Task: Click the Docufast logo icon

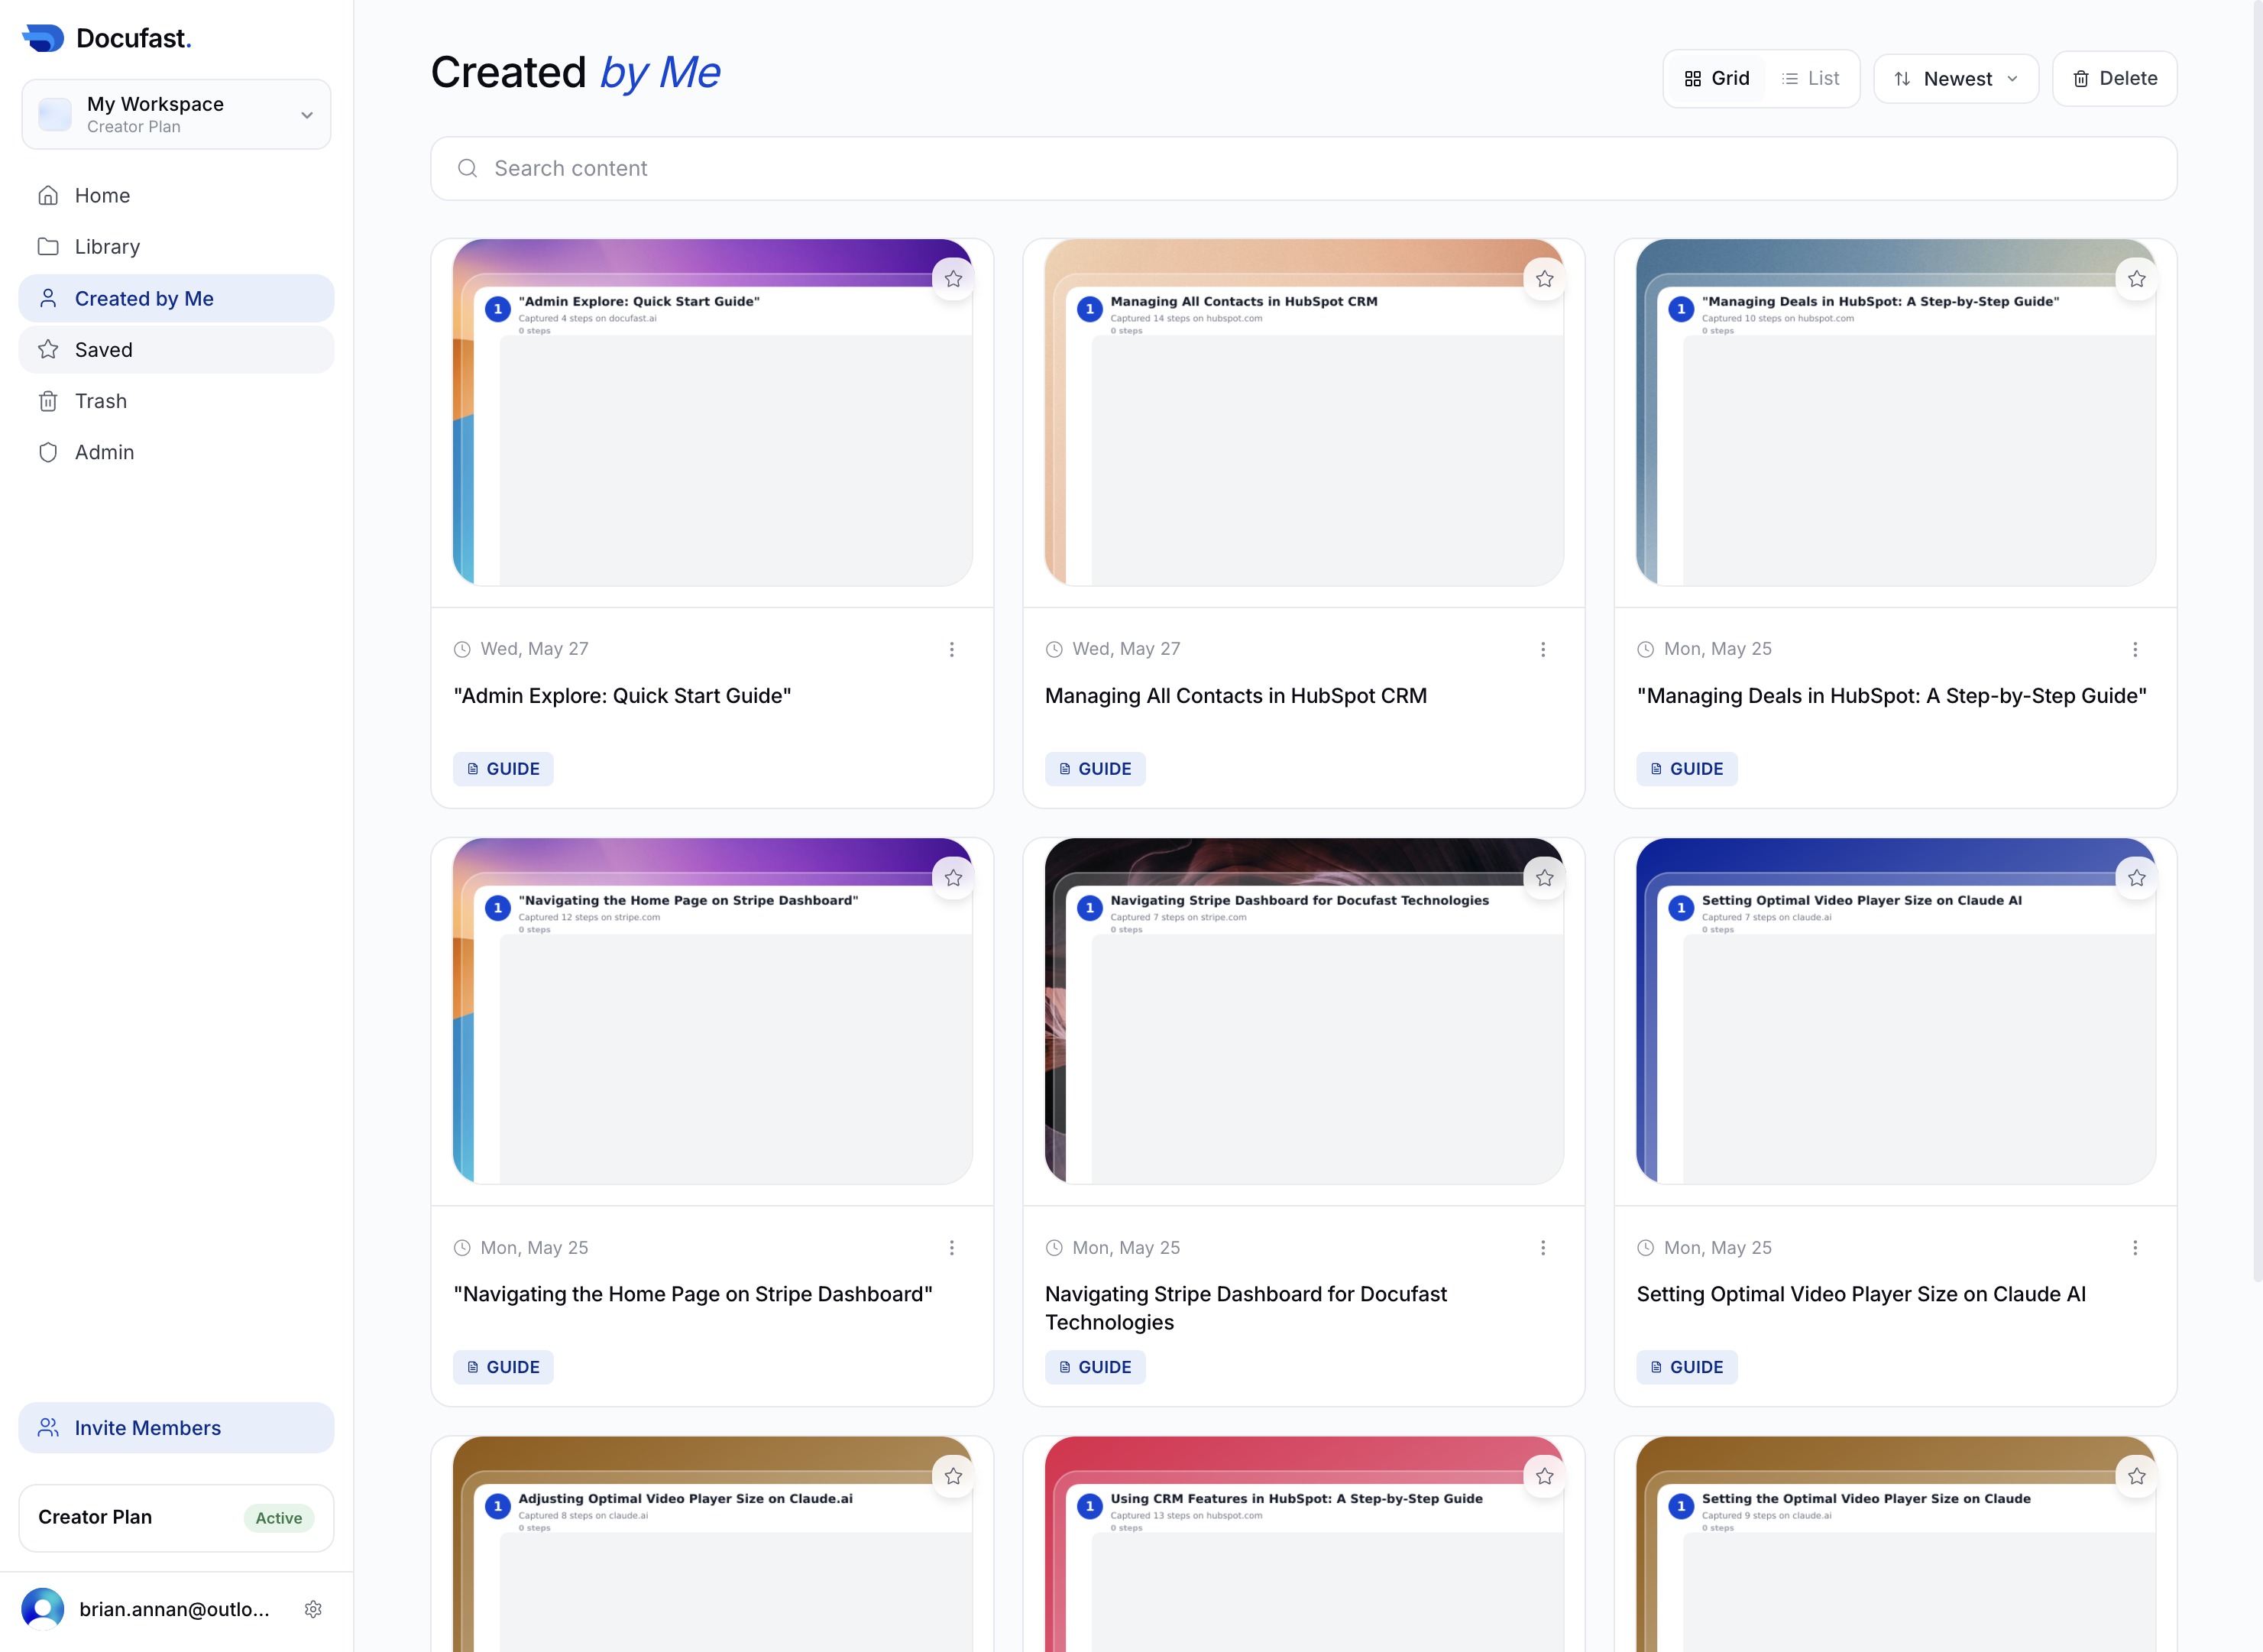Action: (x=43, y=38)
